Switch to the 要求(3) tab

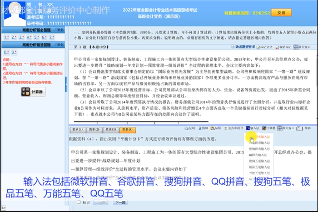(111, 130)
